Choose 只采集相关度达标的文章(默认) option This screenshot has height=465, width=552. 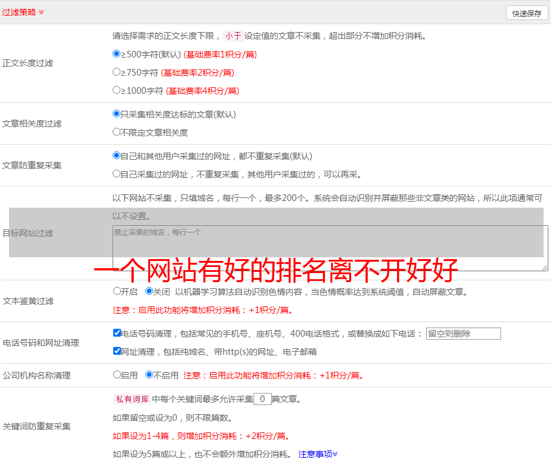pos(117,114)
